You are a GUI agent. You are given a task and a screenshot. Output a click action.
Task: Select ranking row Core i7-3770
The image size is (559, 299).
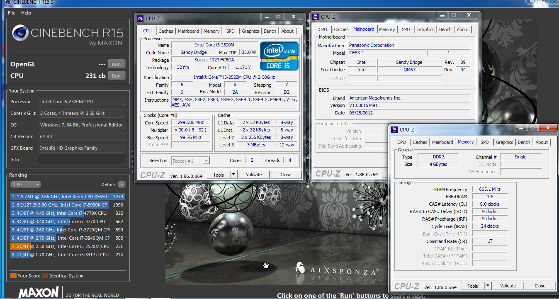68,221
